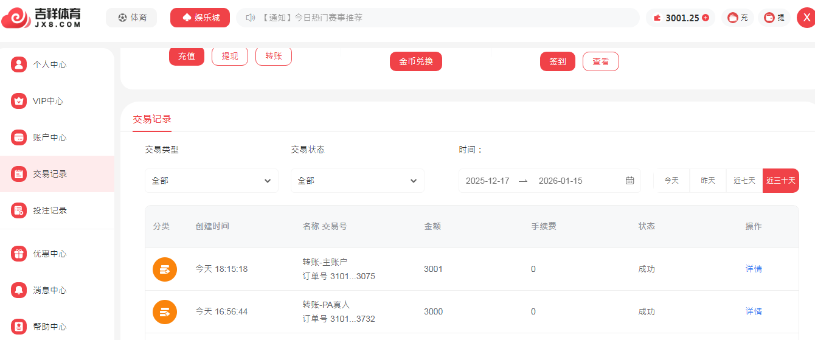This screenshot has width=815, height=340.
Task: Open 账户中心 in the sidebar
Action: click(57, 137)
